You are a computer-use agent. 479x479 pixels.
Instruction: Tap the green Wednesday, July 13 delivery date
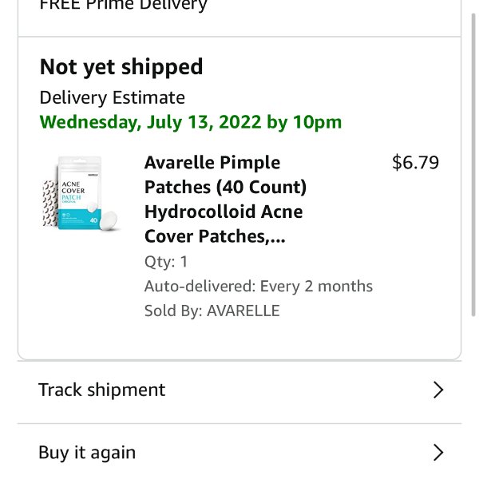pyautogui.click(x=191, y=122)
